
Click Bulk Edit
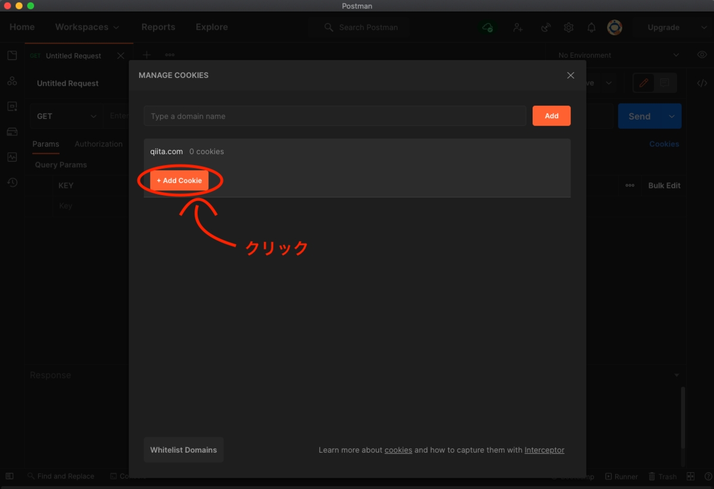(664, 186)
